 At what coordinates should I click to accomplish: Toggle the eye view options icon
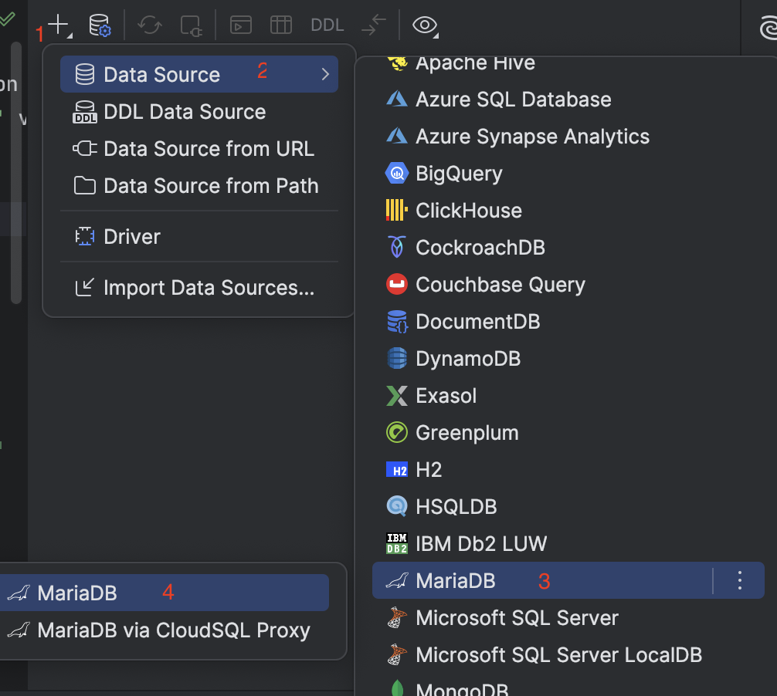[424, 25]
